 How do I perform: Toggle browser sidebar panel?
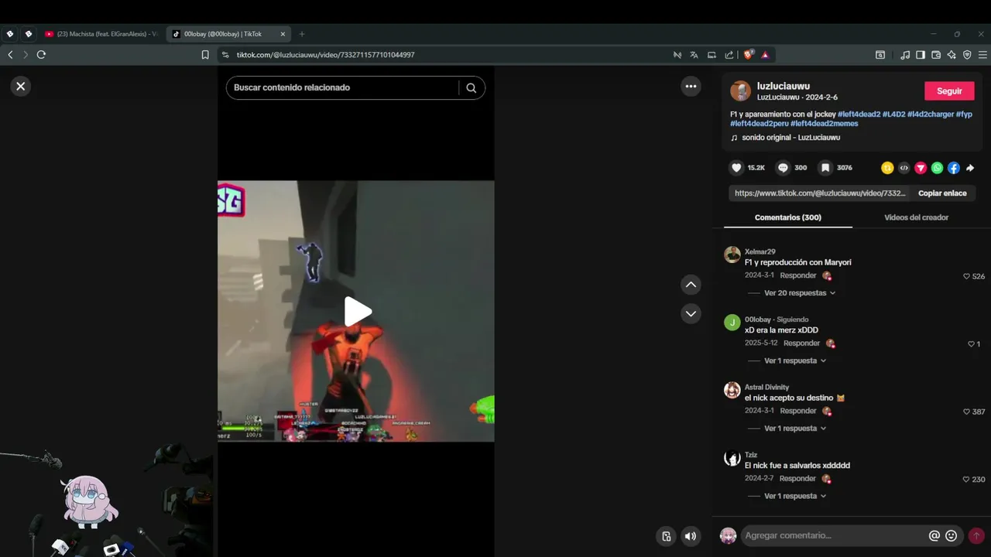click(921, 55)
